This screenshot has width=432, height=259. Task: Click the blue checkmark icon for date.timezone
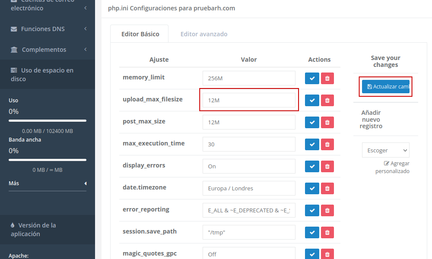(312, 188)
